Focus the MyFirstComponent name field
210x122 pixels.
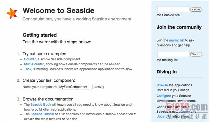(x=75, y=87)
